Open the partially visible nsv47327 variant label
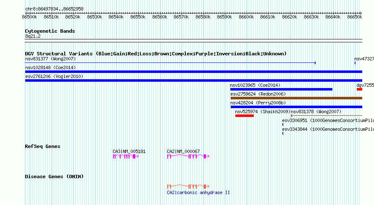The height and width of the screenshot is (205, 374). 364,59
